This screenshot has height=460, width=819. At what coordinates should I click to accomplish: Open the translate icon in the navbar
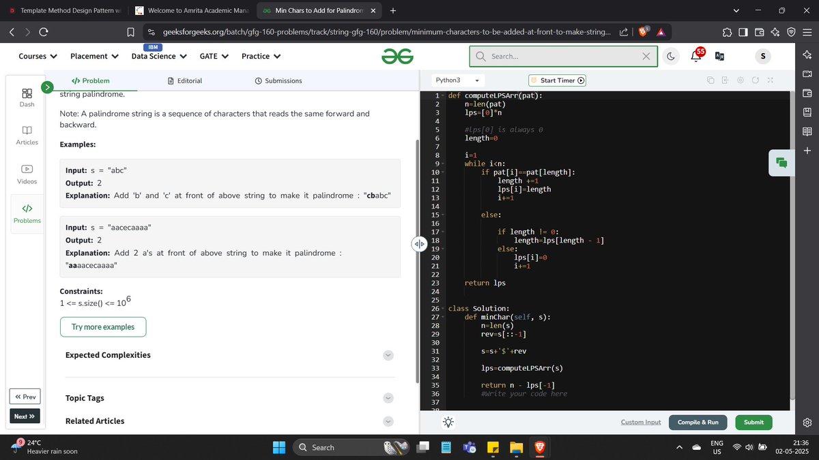click(719, 56)
